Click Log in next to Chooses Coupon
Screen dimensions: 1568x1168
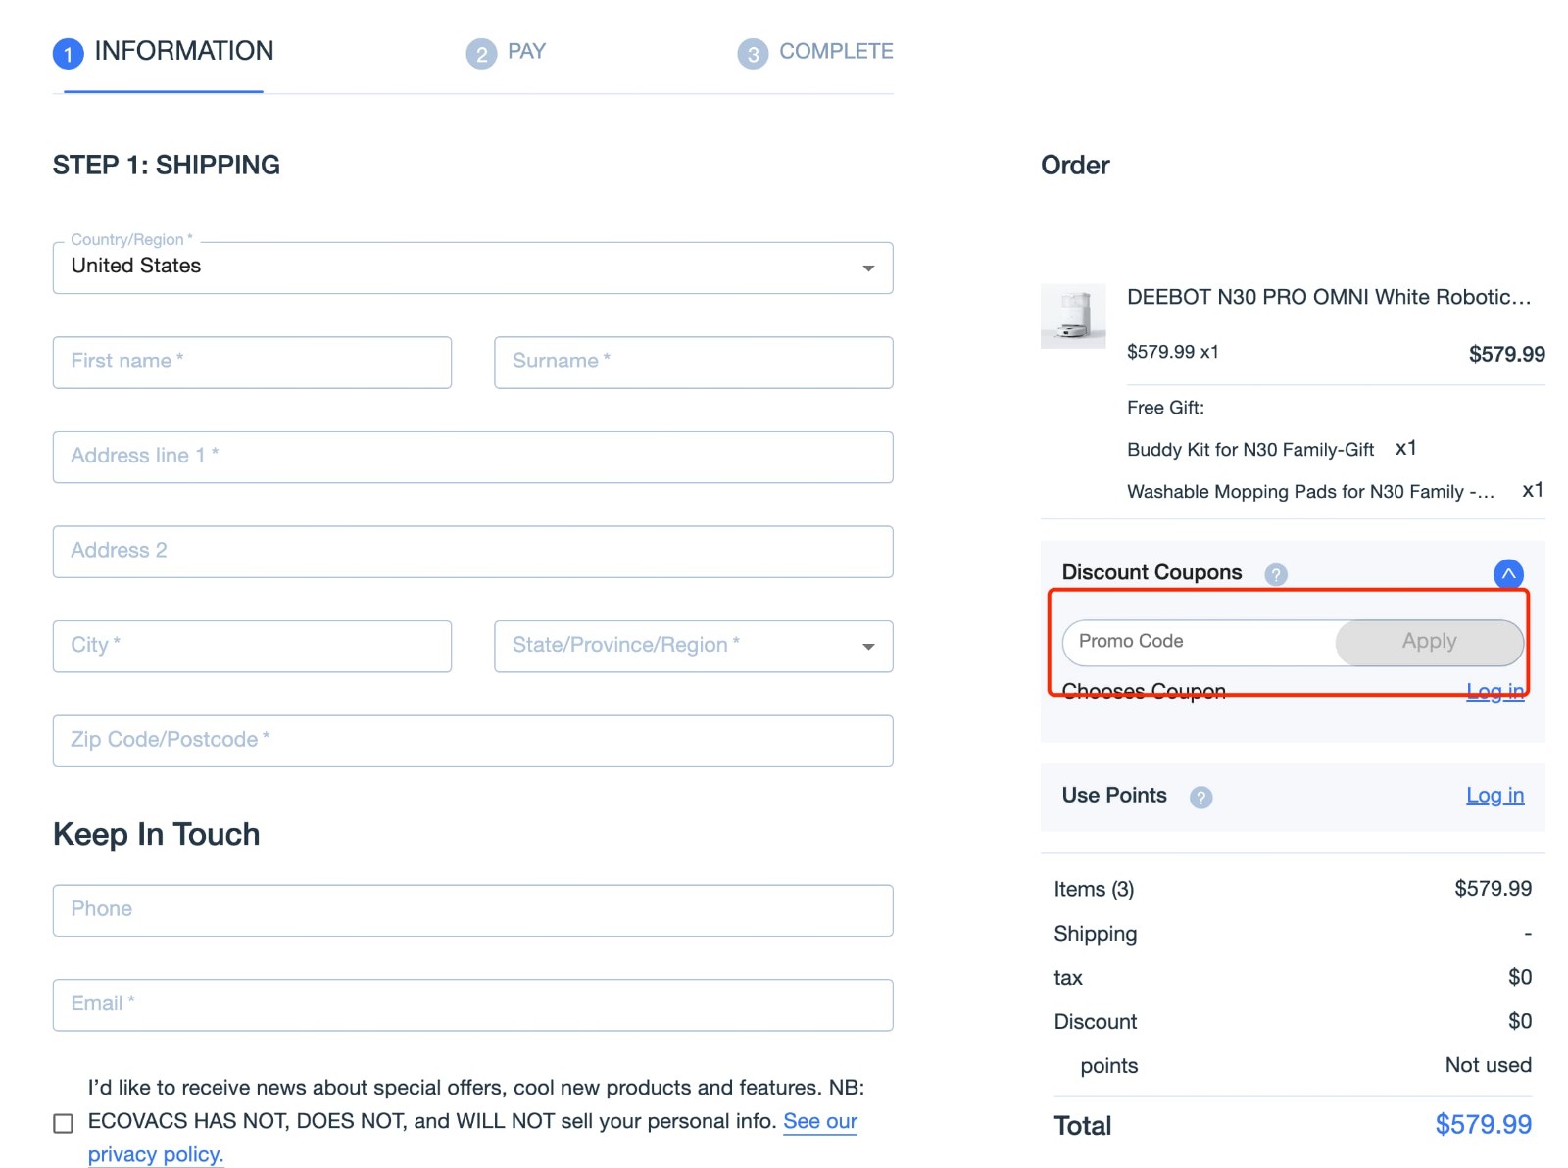coord(1494,691)
